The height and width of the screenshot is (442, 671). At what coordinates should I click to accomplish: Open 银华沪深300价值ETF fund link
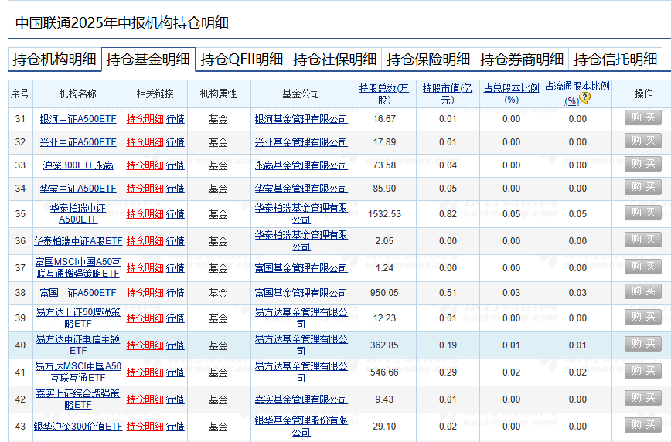(x=78, y=427)
